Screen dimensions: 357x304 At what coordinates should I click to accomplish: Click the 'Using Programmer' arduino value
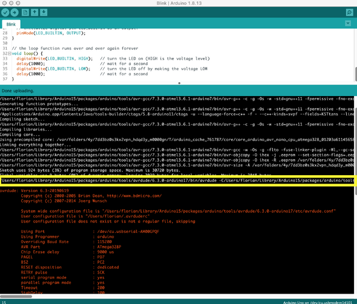pyautogui.click(x=106, y=237)
